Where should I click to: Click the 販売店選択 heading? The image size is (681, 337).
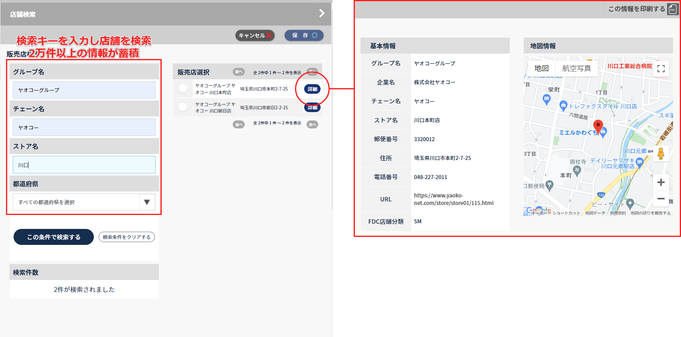tap(193, 72)
